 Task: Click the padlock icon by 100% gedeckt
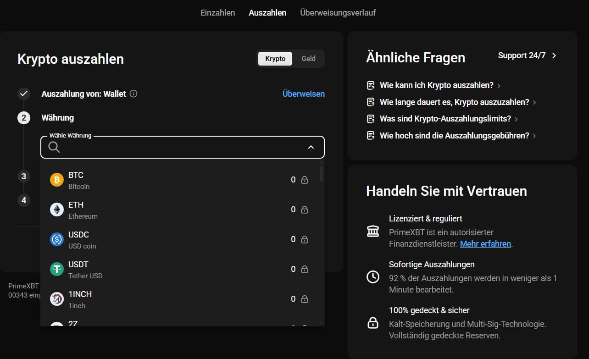373,323
